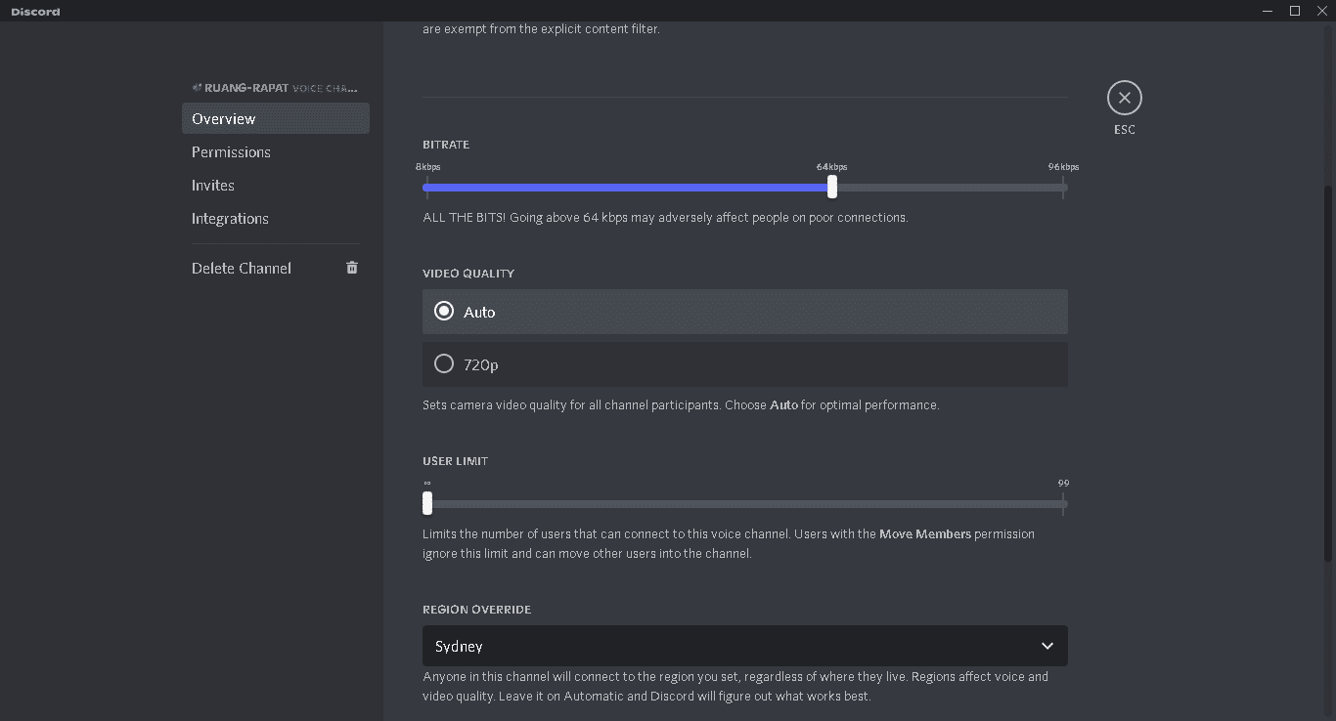Select the 720p video quality option
Image resolution: width=1336 pixels, height=721 pixels.
coord(444,364)
